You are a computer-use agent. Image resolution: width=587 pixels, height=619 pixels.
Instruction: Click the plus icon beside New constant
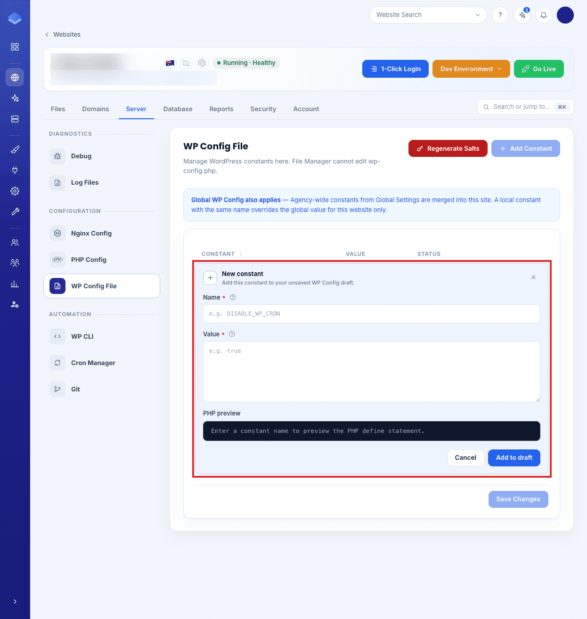point(210,278)
